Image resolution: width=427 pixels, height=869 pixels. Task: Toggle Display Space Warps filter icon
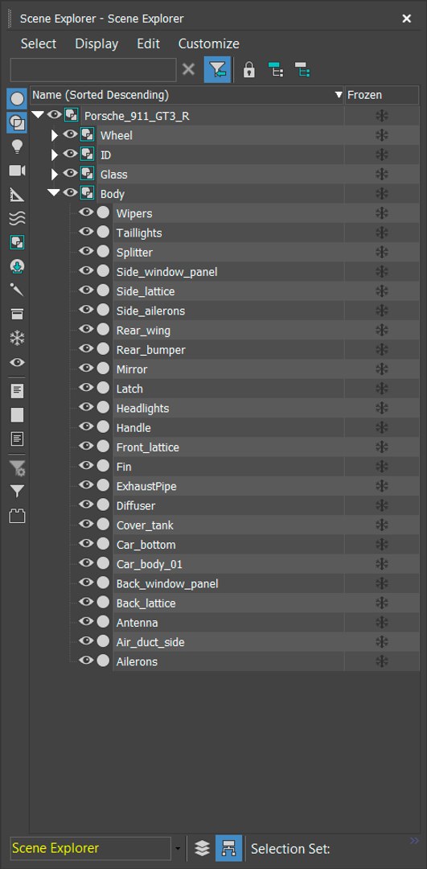pyautogui.click(x=17, y=218)
